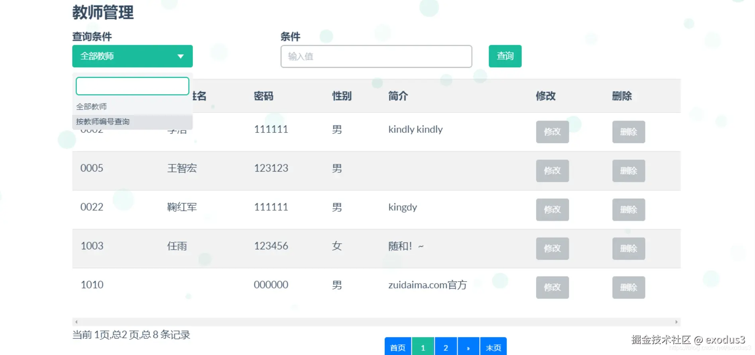The image size is (755, 355).
Task: Click 修改 for teacher 任雨
Action: click(x=552, y=248)
